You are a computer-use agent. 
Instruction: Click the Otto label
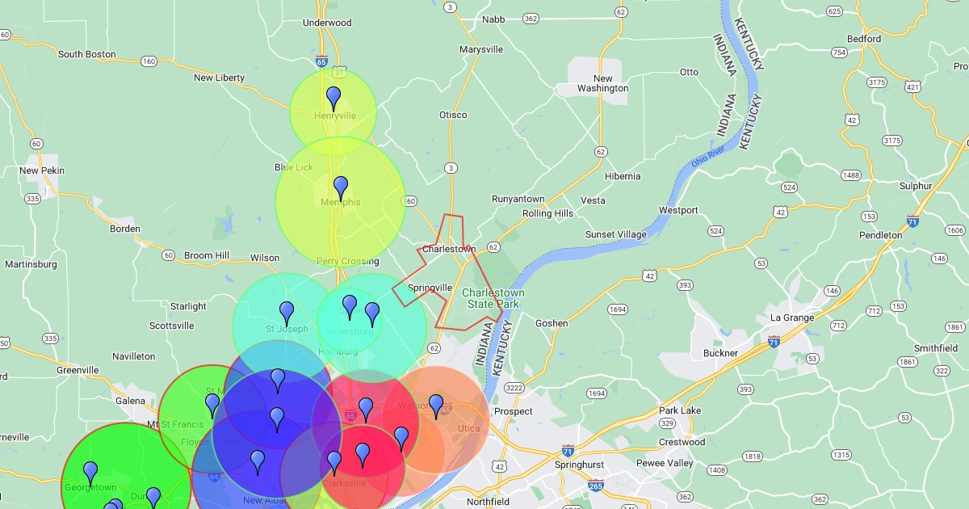689,72
